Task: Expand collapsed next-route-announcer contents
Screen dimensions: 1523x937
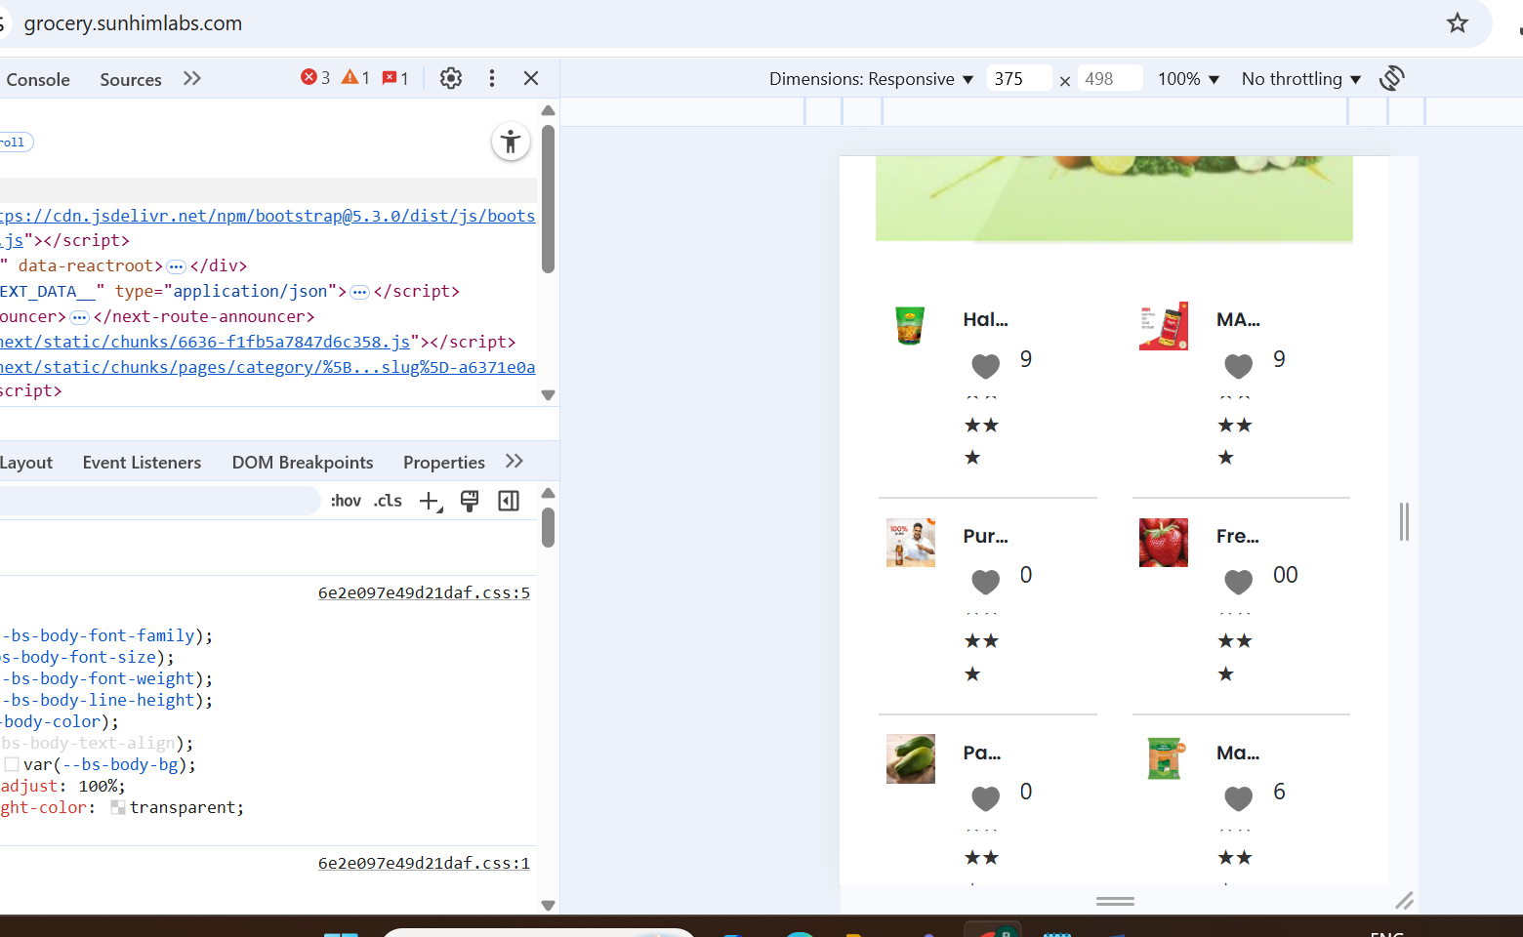Action: [80, 317]
